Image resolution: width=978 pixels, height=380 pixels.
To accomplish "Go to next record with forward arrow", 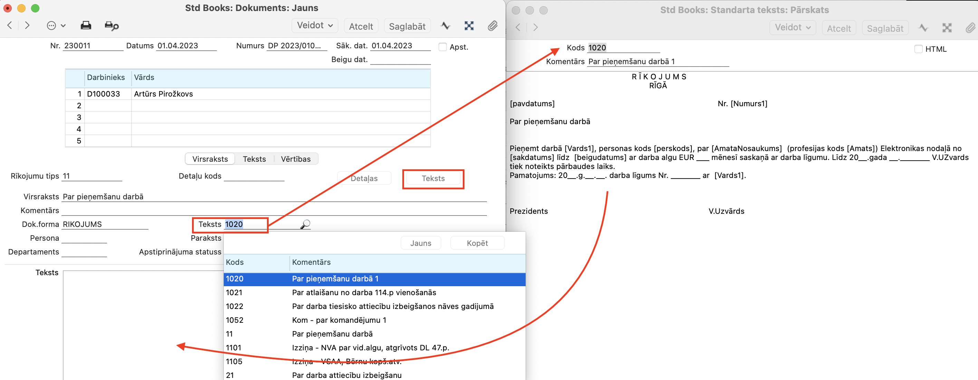I will point(27,26).
